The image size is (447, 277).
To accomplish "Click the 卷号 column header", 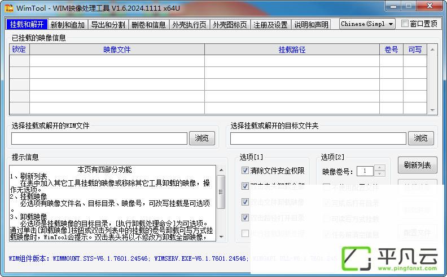I will (391, 50).
